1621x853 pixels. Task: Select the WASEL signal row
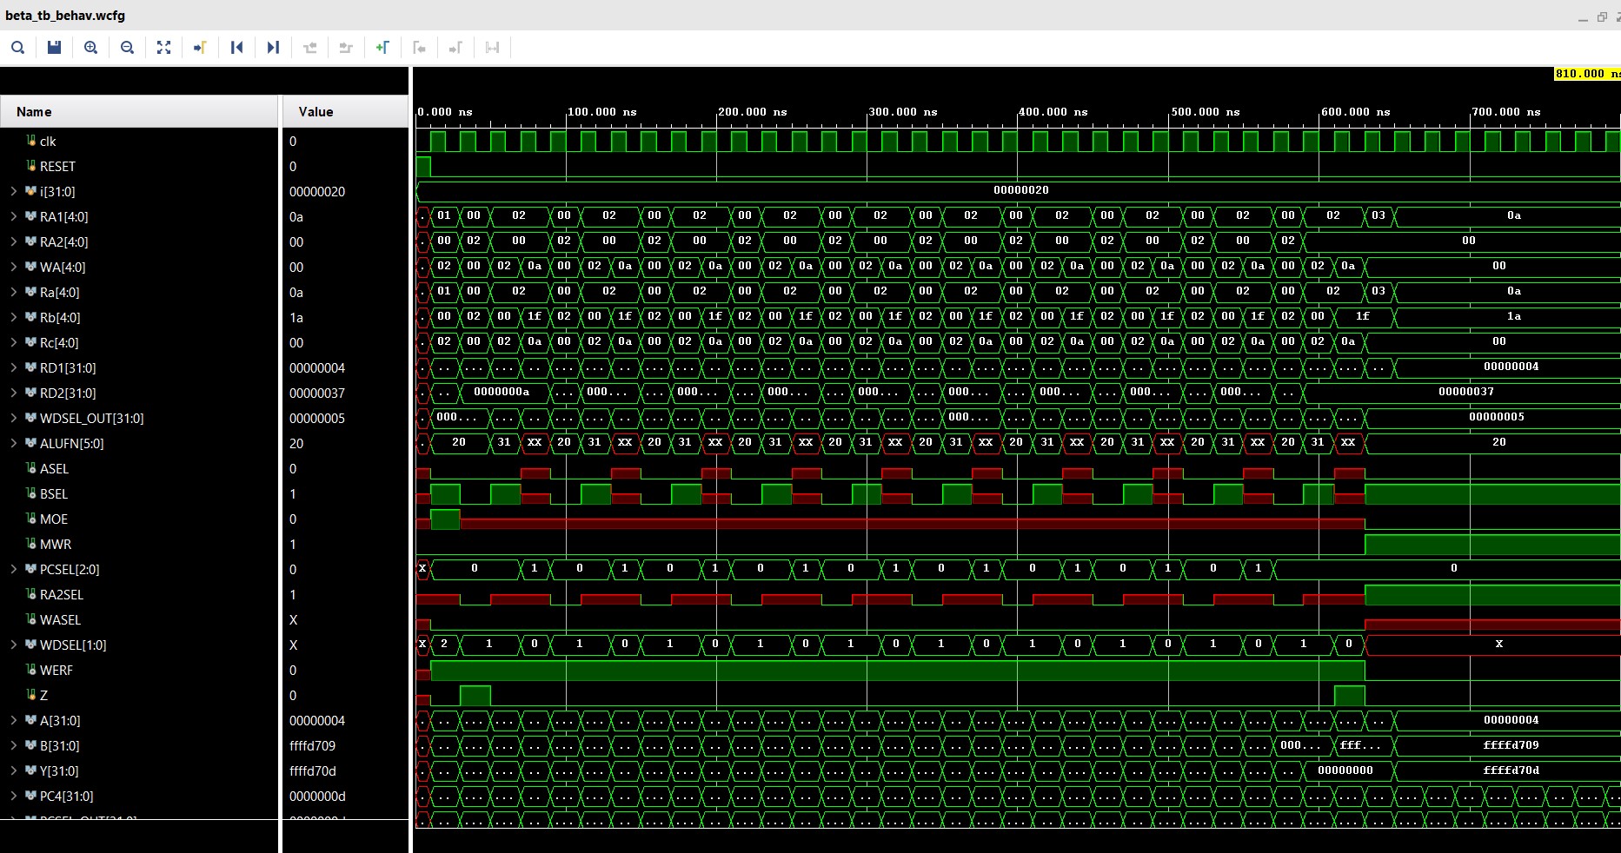[x=139, y=619]
